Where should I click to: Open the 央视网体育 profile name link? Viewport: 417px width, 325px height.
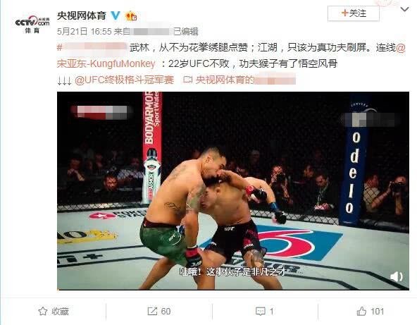(82, 16)
